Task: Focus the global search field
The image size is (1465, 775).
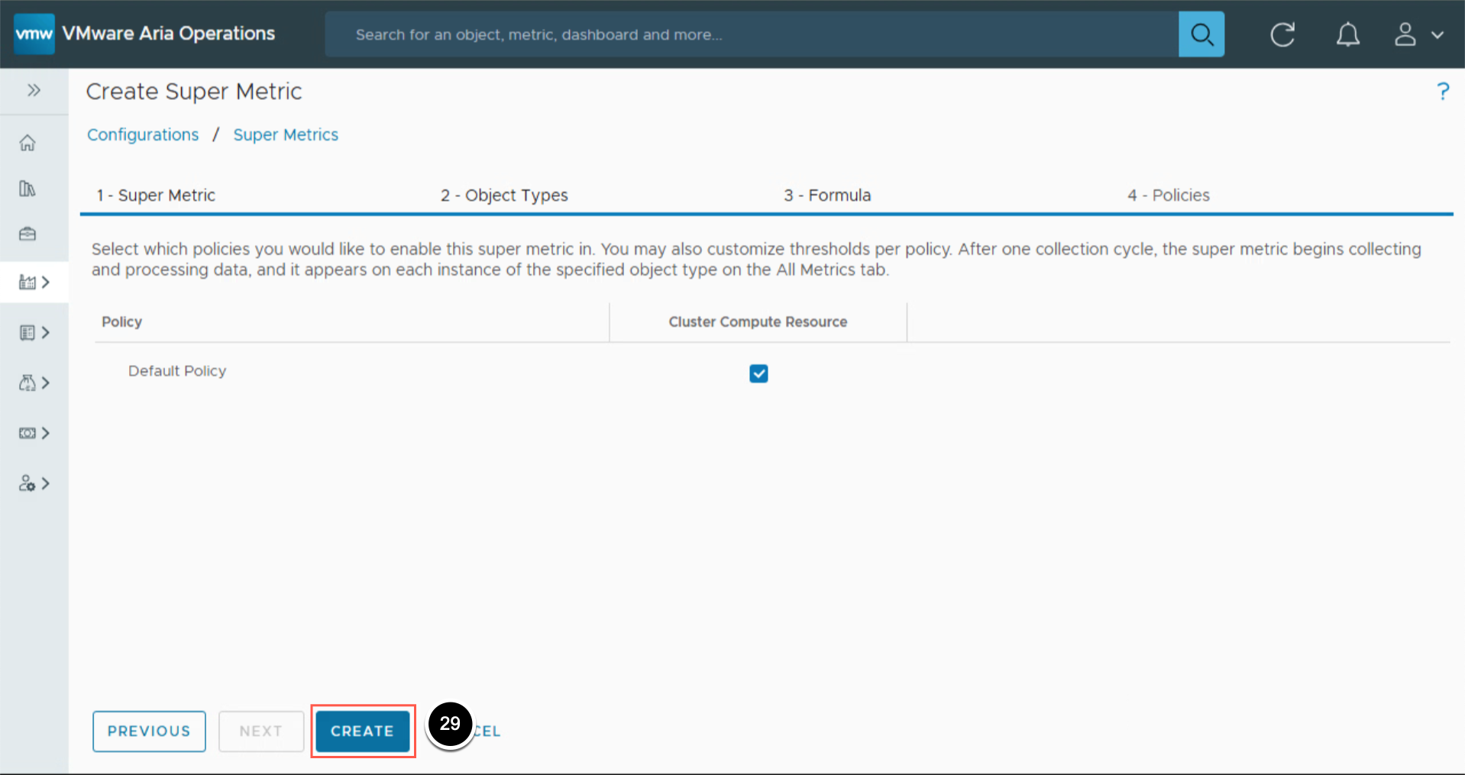Action: (749, 34)
